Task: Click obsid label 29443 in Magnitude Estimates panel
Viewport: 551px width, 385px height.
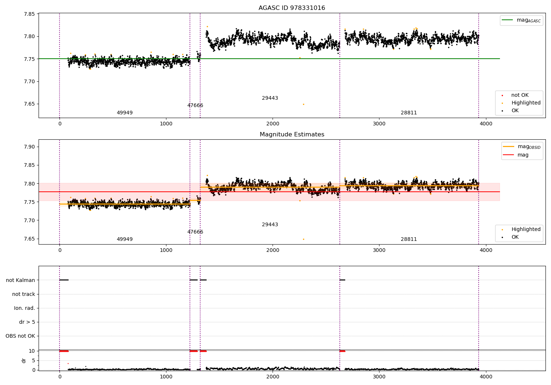Action: click(270, 225)
